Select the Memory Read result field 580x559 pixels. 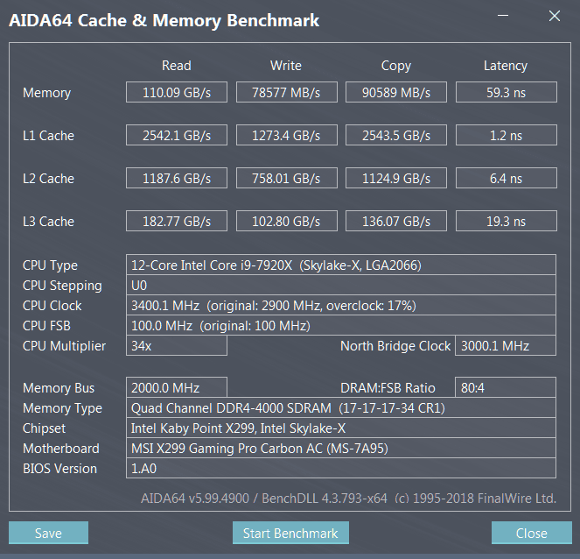point(177,93)
